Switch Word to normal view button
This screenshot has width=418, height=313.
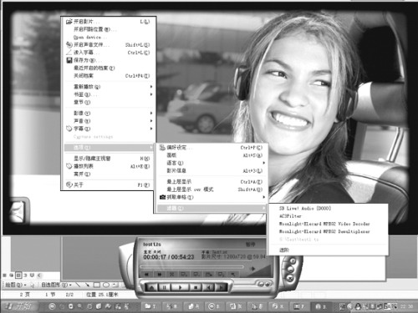coord(4,275)
